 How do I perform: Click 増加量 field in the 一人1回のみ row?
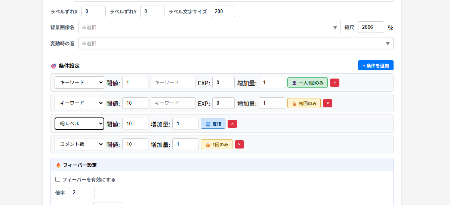click(272, 82)
